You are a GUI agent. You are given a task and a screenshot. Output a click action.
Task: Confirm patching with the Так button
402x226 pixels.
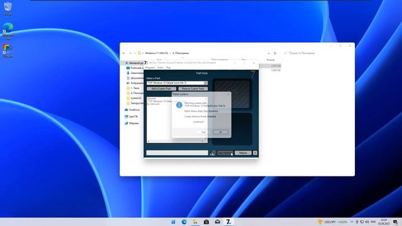coord(204,132)
